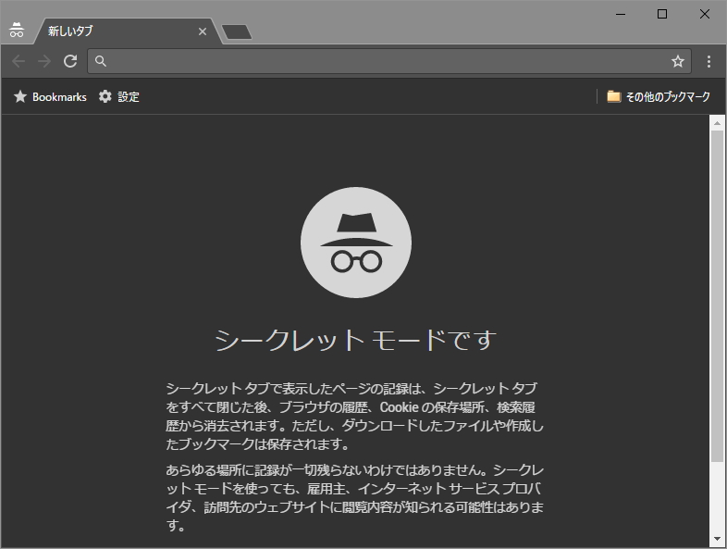Focus the address bar input field
The height and width of the screenshot is (549, 727).
[x=388, y=61]
